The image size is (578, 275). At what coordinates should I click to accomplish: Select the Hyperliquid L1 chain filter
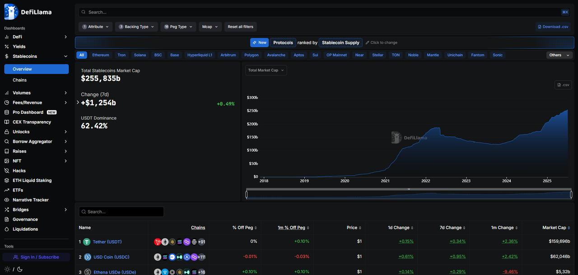coord(200,55)
